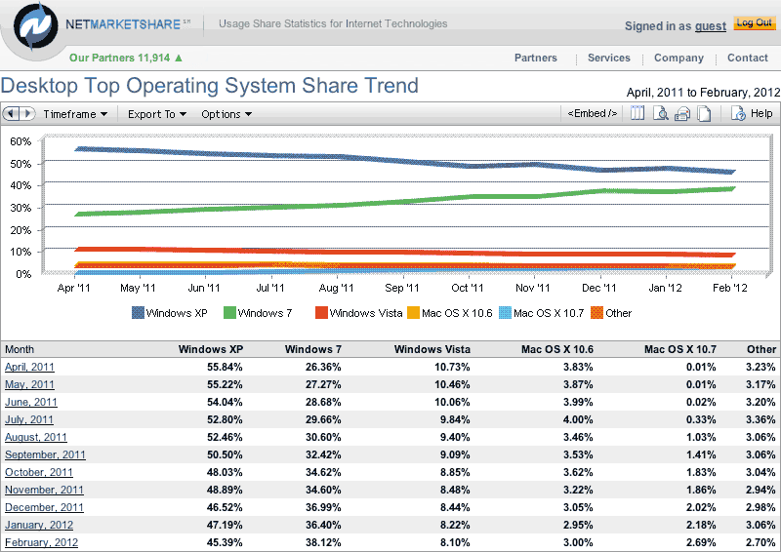The height and width of the screenshot is (552, 781).
Task: Open the June, 2011 row link
Action: coord(31,402)
